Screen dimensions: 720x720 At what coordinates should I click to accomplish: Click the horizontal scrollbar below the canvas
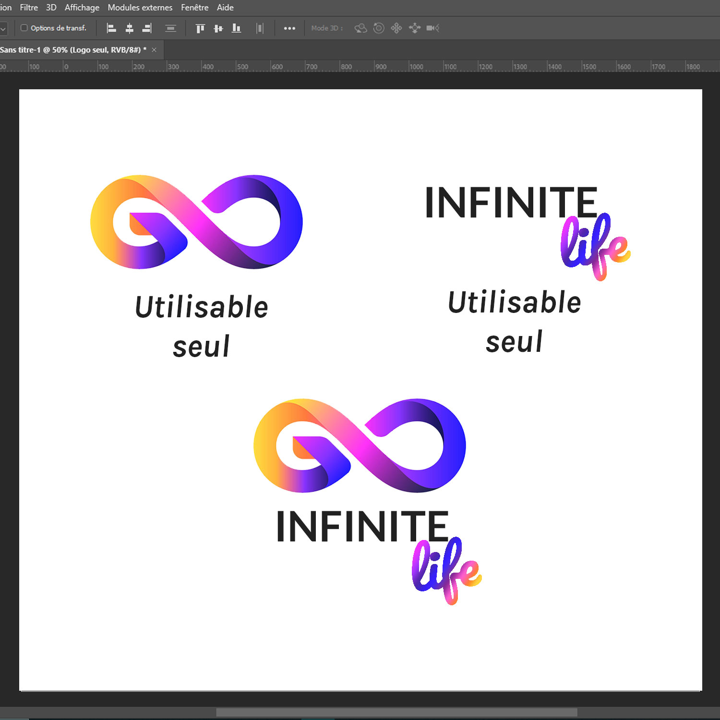pos(396,712)
